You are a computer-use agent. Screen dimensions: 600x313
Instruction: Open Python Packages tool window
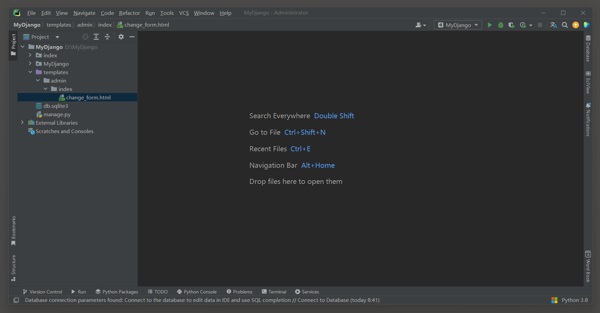pos(117,292)
